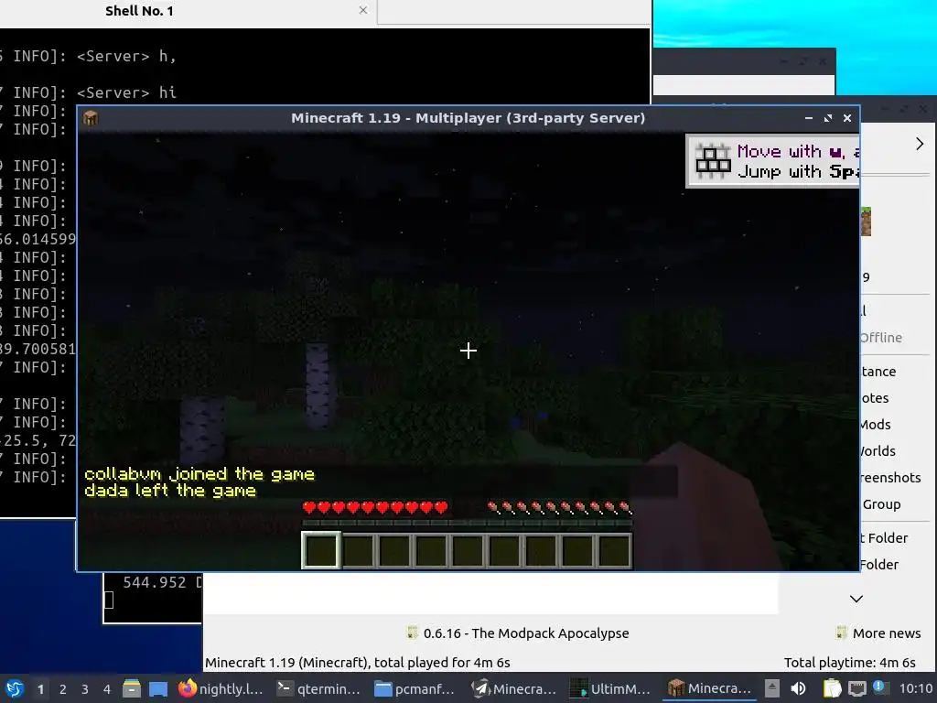This screenshot has width=937, height=703.
Task: Open the volume speaker tray icon
Action: 798,688
